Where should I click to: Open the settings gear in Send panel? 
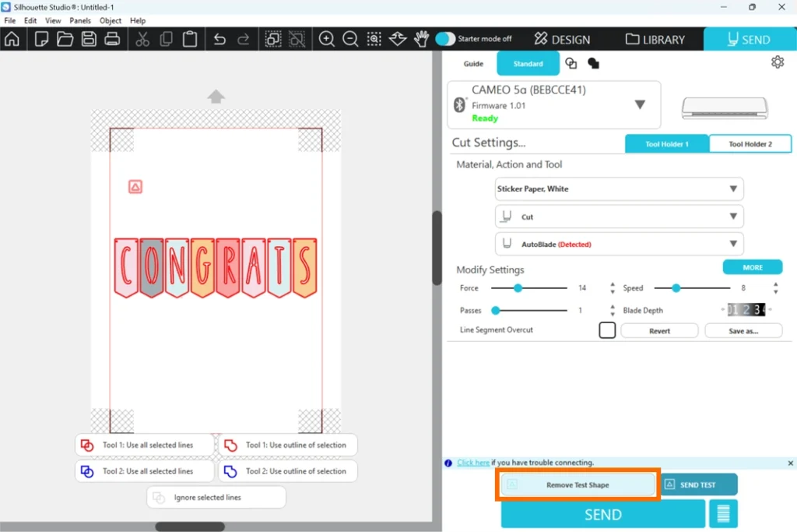point(777,62)
